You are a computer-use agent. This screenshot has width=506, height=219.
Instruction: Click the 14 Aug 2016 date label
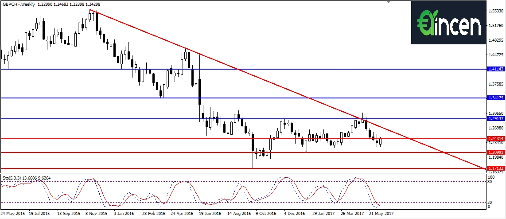(239, 214)
